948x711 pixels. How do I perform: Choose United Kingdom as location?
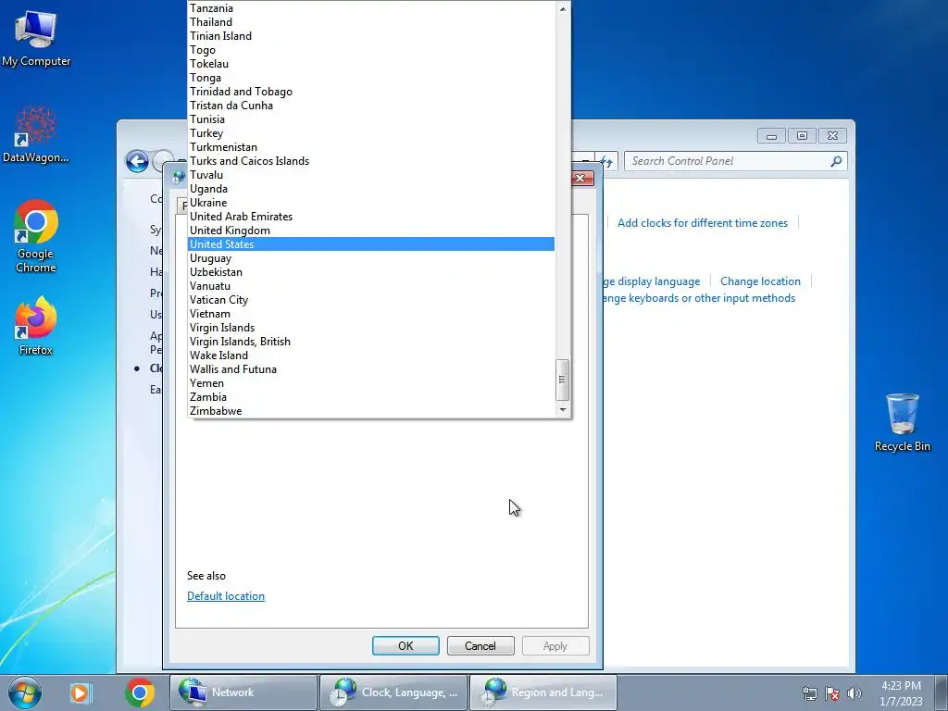(x=371, y=231)
